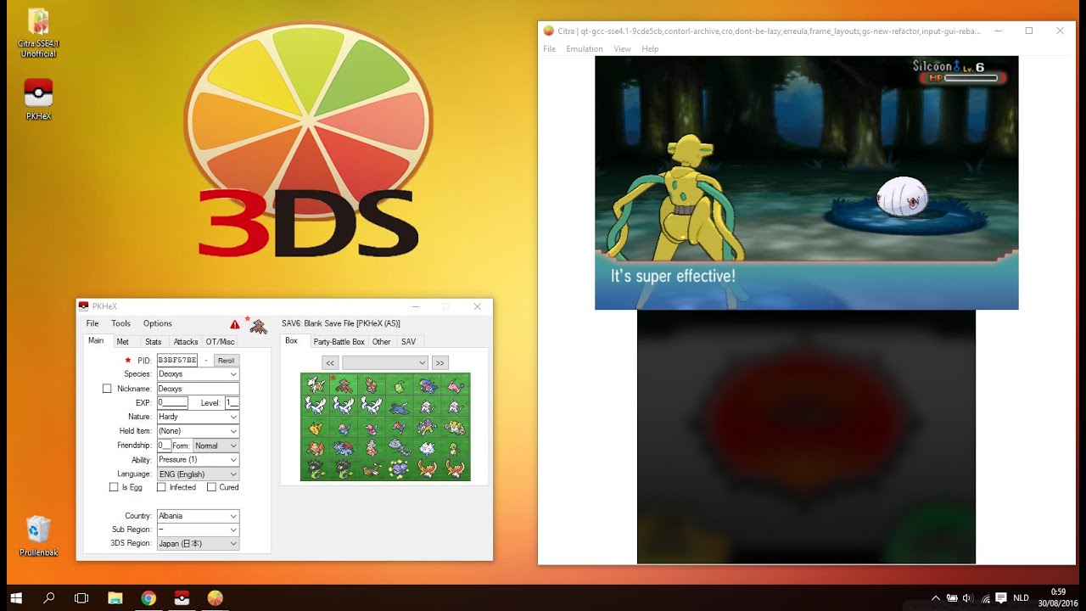Open the Nature dropdown showing Hardy
This screenshot has width=1086, height=611.
(198, 417)
